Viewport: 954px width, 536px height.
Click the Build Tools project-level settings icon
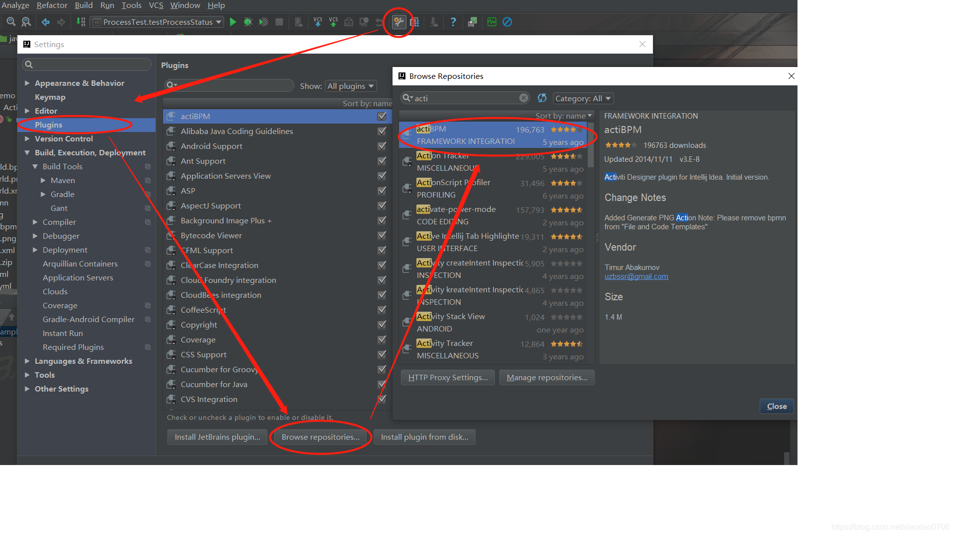[148, 166]
